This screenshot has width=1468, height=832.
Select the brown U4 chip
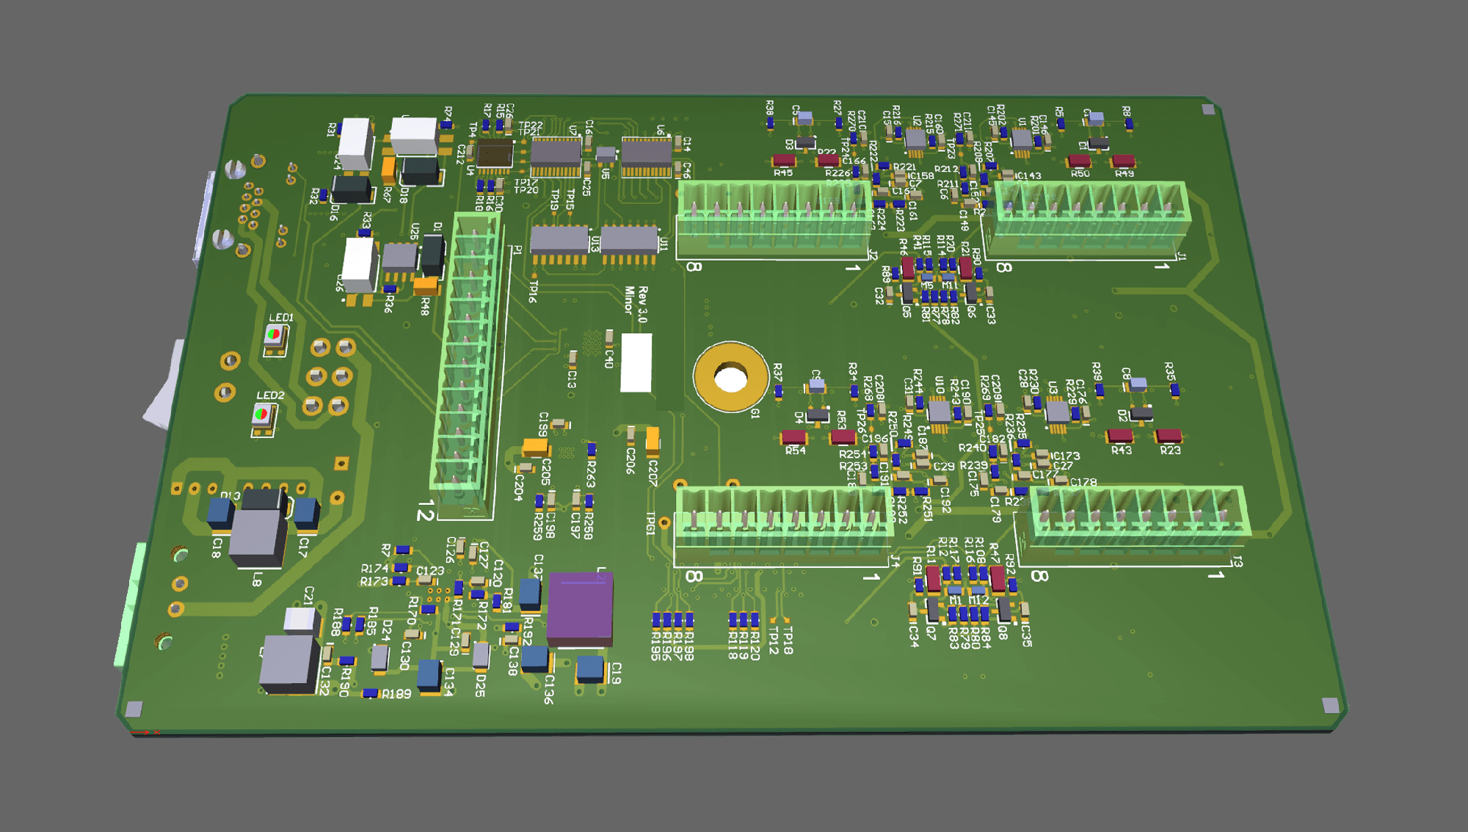495,155
